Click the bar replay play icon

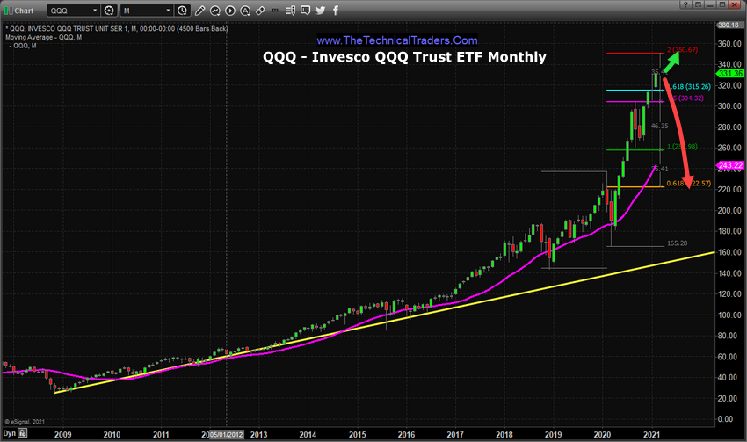[x=230, y=11]
